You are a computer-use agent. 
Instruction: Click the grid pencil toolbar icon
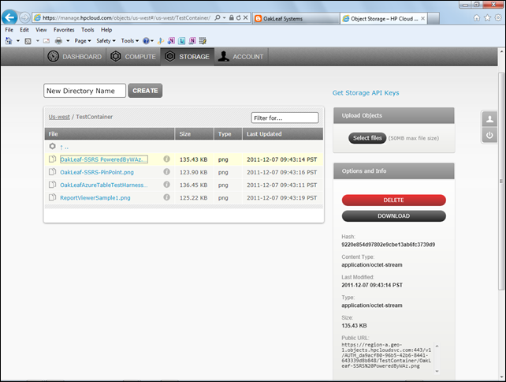click(x=203, y=41)
